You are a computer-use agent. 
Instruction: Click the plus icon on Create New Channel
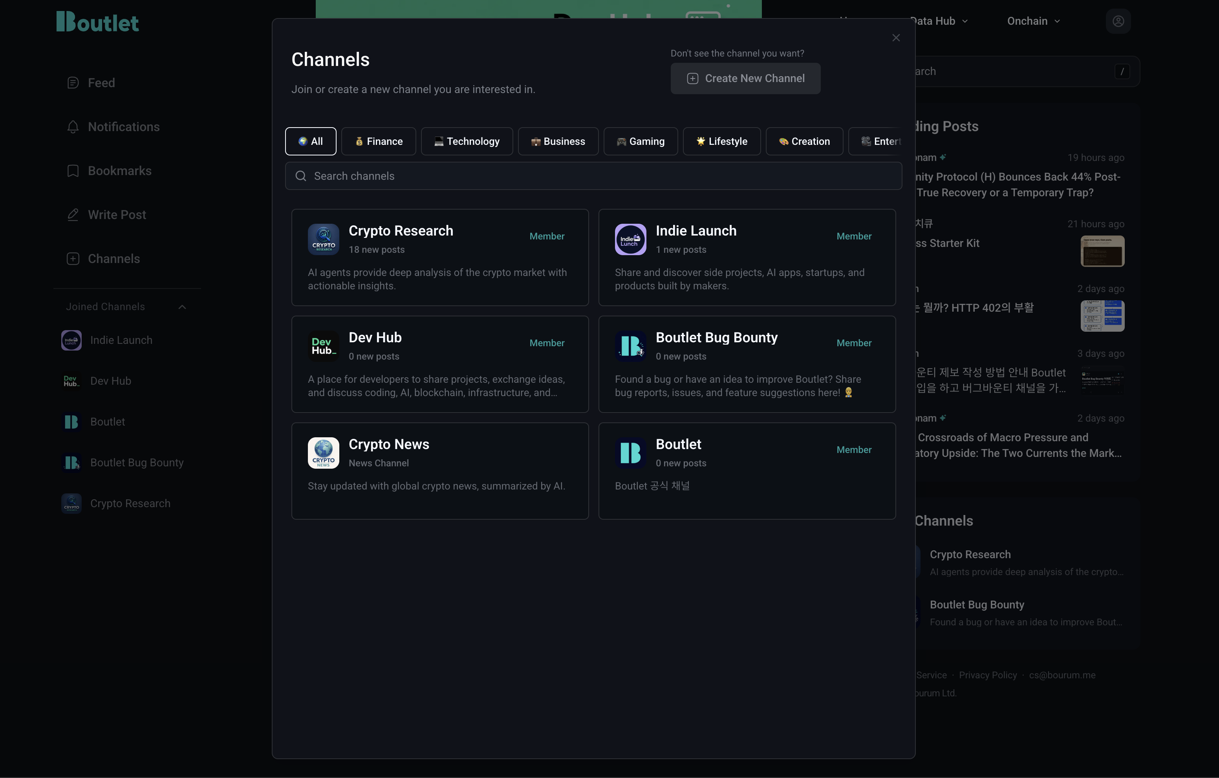click(692, 79)
